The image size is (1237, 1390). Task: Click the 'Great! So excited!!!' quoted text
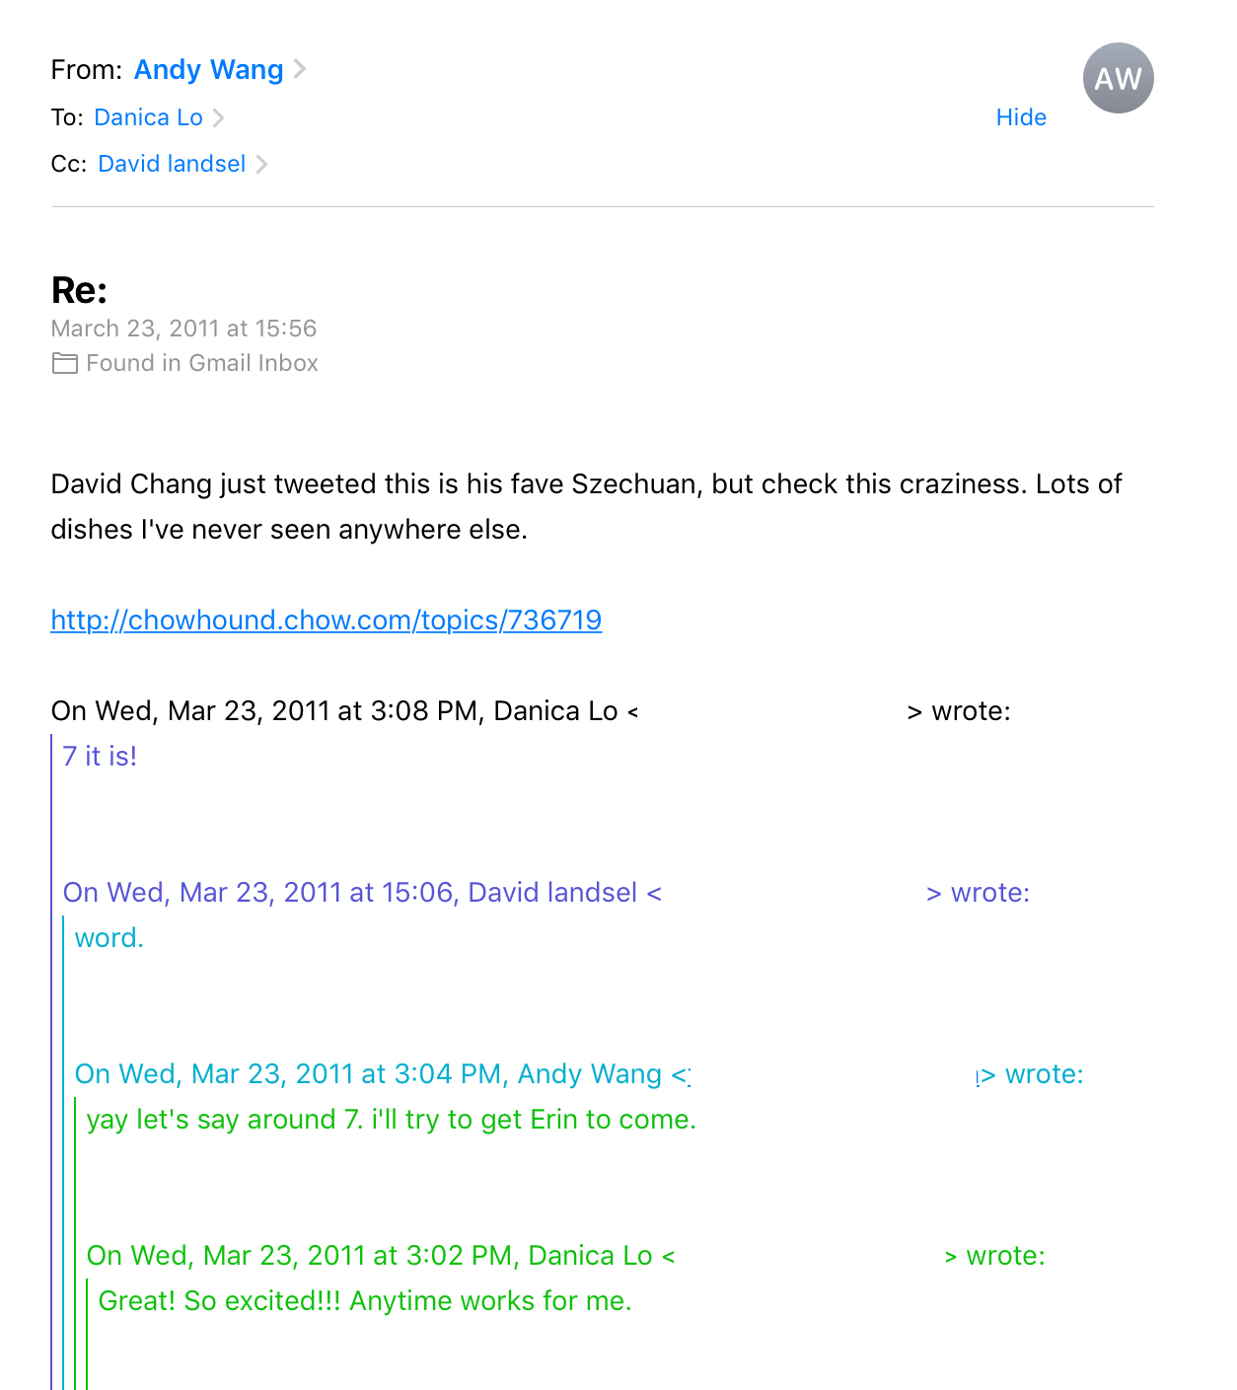tap(365, 1300)
